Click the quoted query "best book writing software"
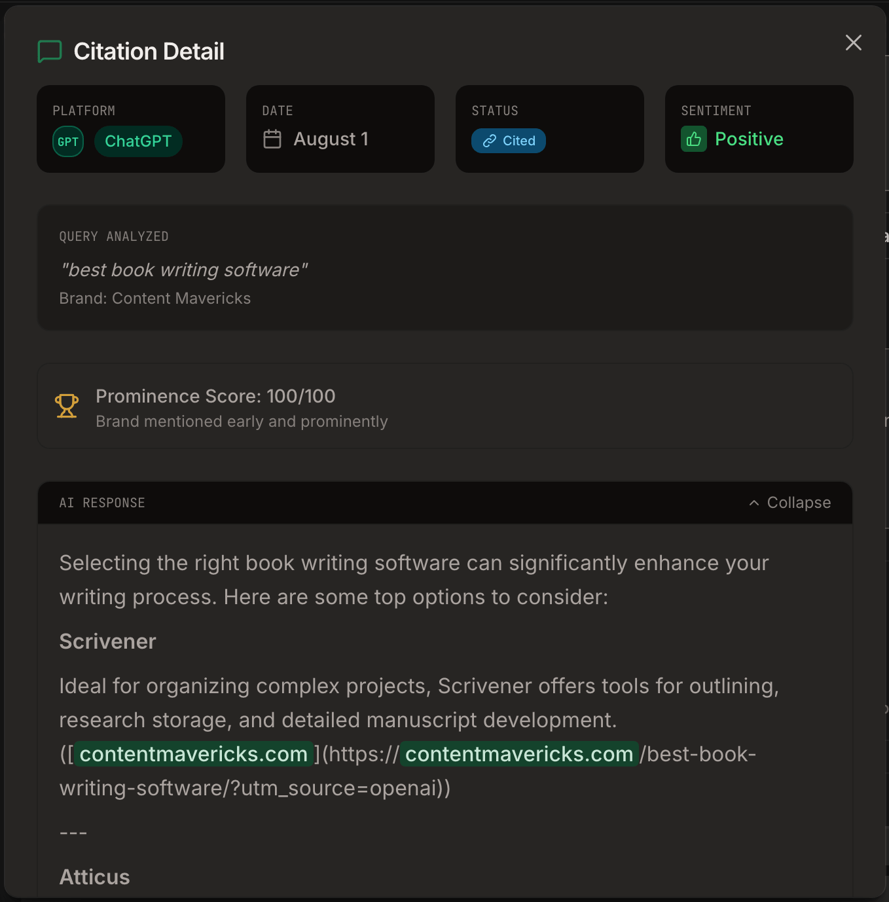Viewport: 889px width, 902px height. [x=183, y=270]
